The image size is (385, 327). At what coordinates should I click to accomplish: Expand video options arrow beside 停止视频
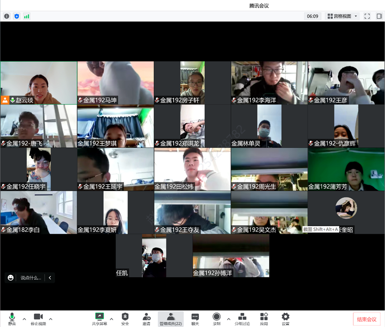click(x=51, y=319)
